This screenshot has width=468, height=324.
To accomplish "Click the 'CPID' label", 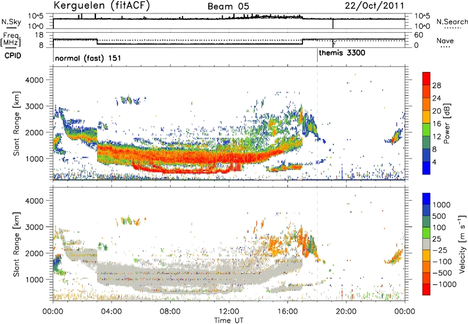I will pyautogui.click(x=13, y=56).
